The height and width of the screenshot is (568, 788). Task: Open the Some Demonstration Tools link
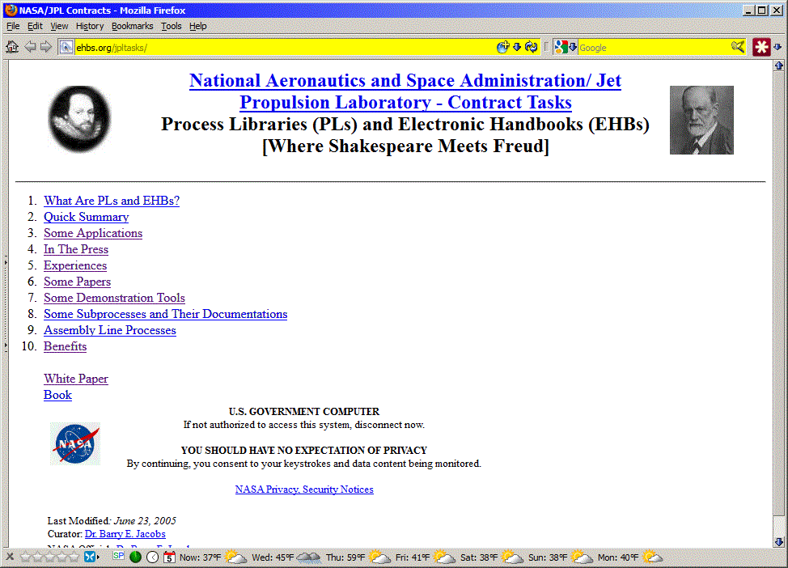114,298
